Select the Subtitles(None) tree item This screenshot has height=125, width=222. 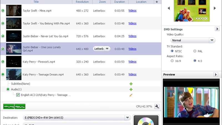[x=21, y=84]
